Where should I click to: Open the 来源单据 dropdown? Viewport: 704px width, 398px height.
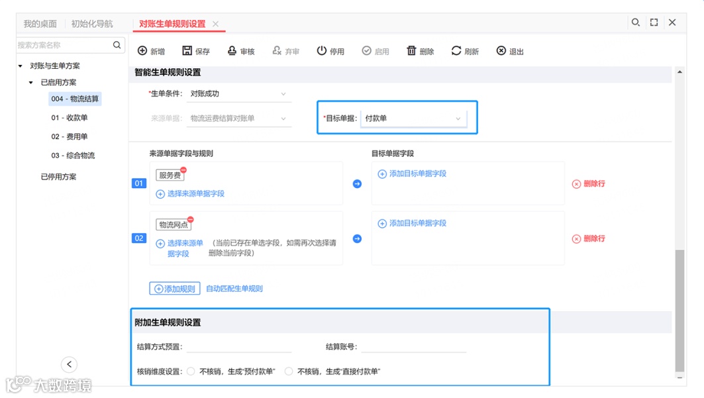click(238, 119)
